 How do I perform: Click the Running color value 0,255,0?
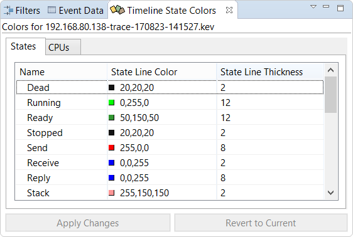point(134,103)
